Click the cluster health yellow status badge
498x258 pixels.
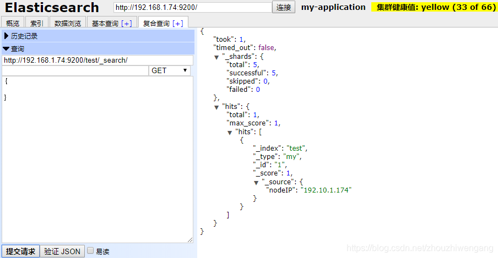[434, 7]
